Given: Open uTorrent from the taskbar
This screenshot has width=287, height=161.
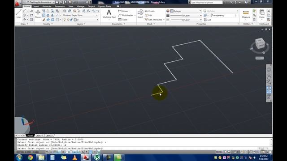Looking at the screenshot, I should click(97, 157).
